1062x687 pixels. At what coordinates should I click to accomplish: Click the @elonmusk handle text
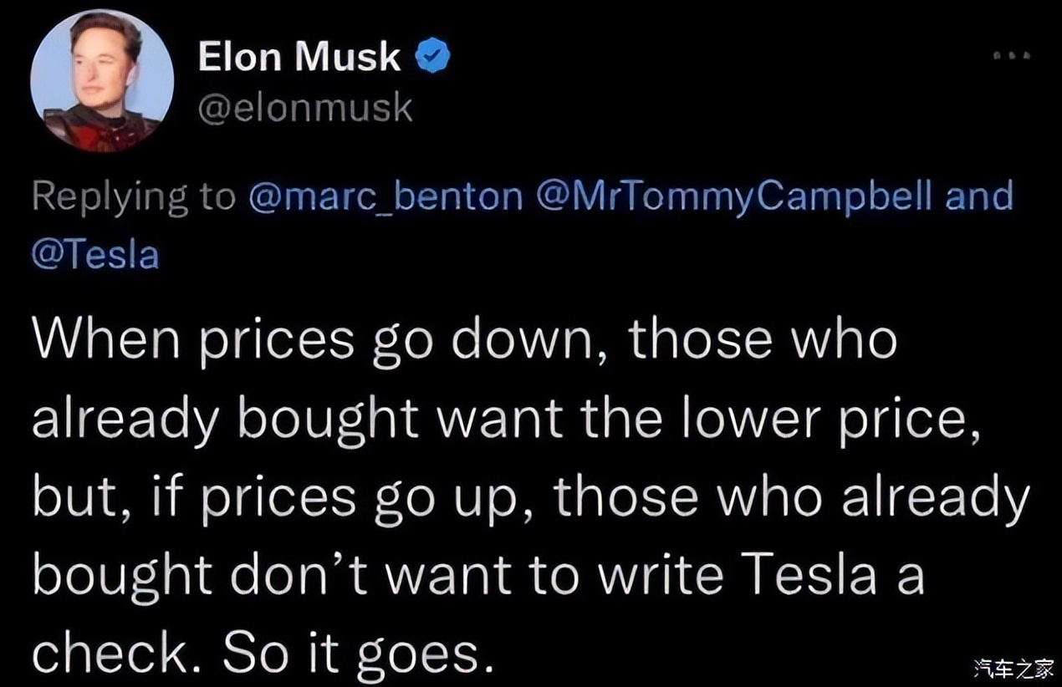305,107
